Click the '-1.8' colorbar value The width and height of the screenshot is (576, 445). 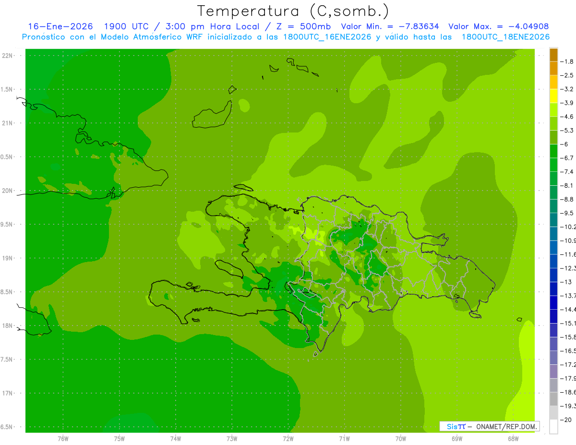tap(567, 61)
